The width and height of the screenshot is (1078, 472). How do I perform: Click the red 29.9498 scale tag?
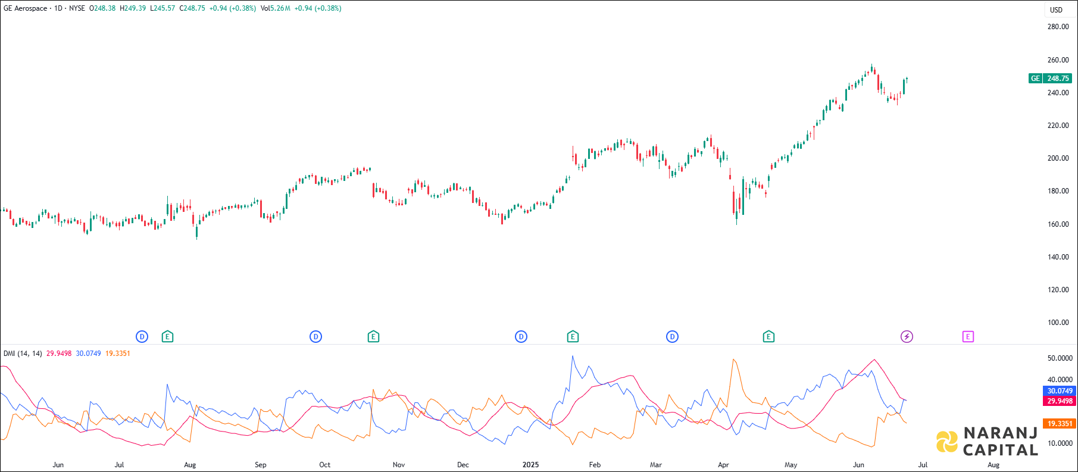coord(1060,401)
